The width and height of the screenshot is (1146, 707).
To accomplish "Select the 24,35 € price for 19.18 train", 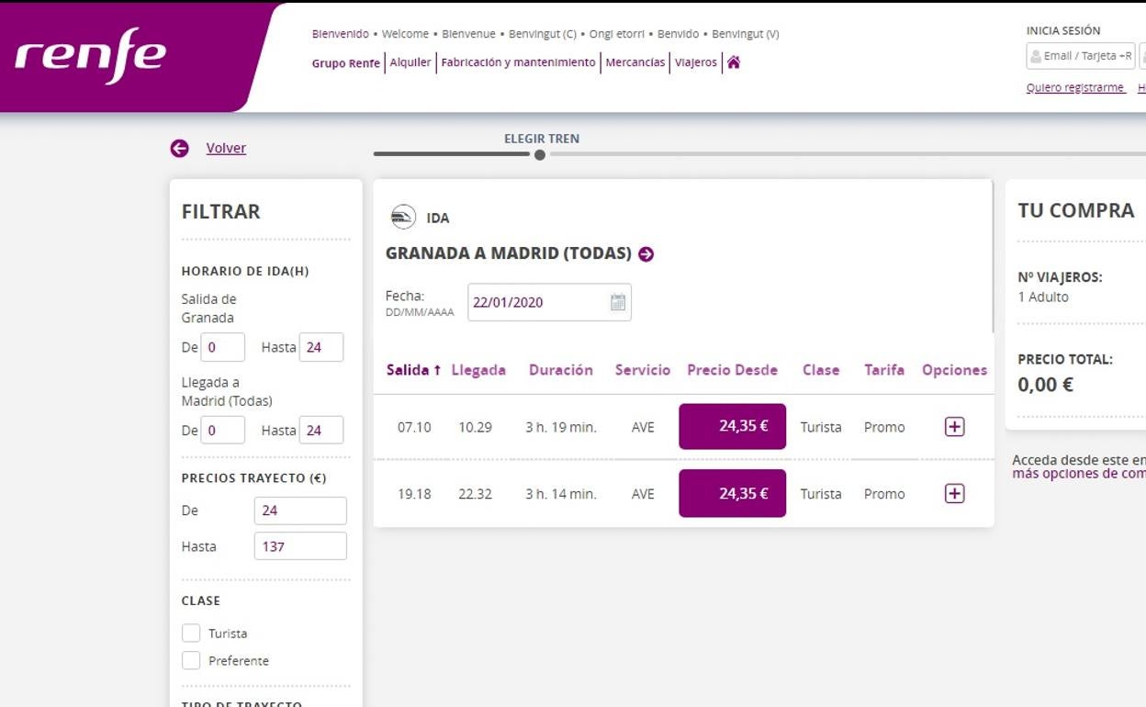I will (x=732, y=494).
